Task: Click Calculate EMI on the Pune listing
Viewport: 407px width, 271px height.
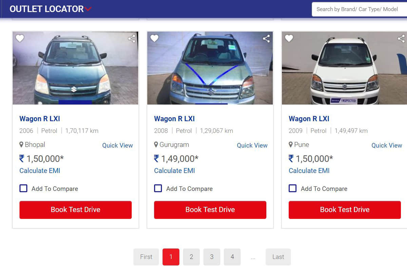Action: click(x=309, y=171)
